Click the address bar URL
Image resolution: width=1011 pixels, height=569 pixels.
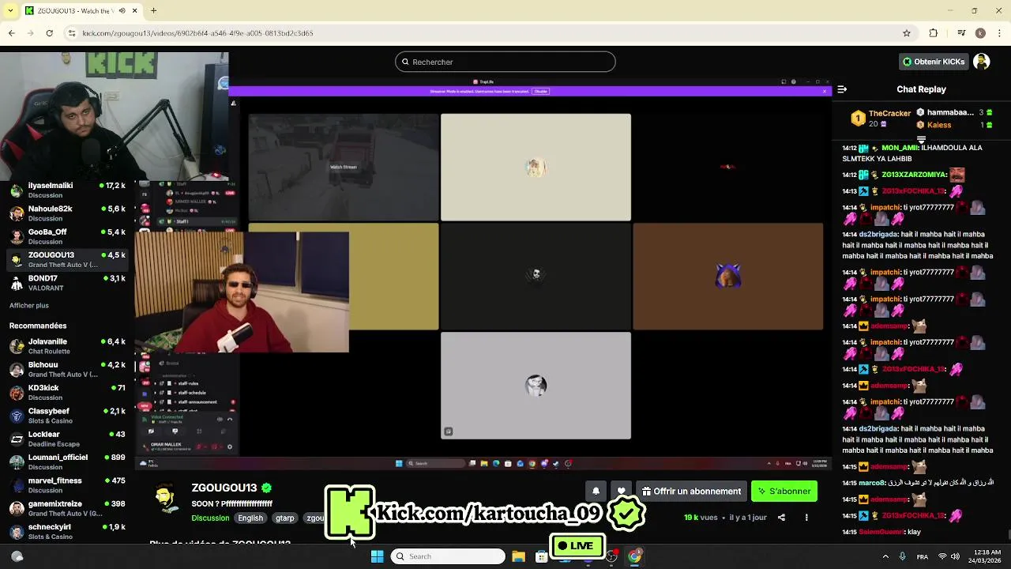[x=197, y=33]
